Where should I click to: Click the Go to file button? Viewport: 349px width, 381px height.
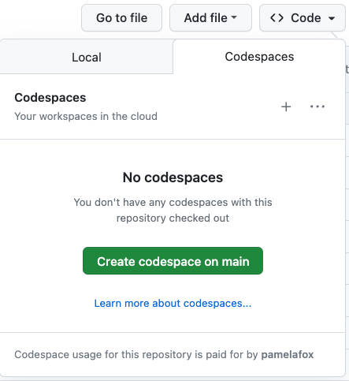(x=121, y=18)
